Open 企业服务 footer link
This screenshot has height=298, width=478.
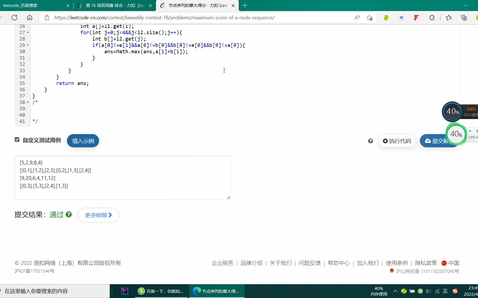tap(222, 263)
